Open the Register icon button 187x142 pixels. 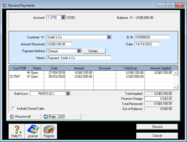click(x=49, y=131)
